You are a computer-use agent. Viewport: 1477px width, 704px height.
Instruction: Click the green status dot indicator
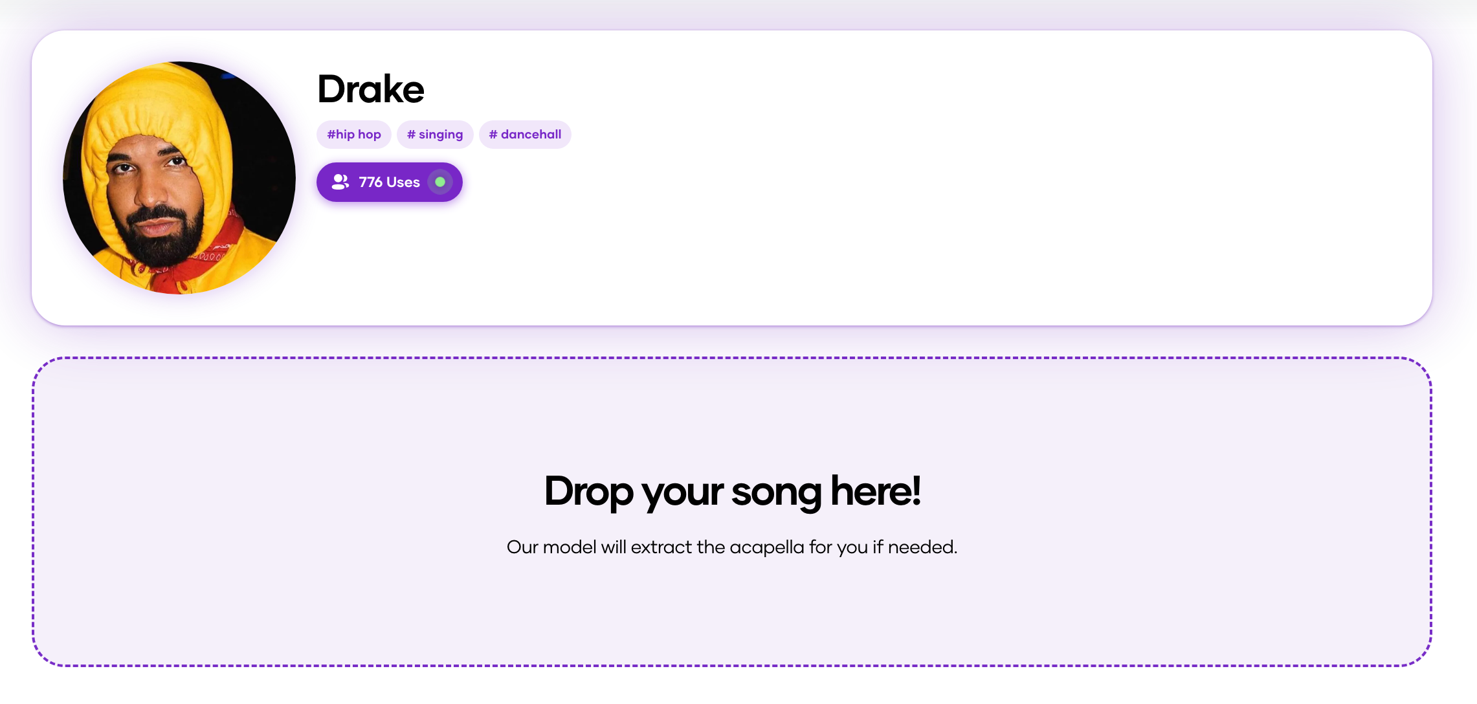pos(440,182)
